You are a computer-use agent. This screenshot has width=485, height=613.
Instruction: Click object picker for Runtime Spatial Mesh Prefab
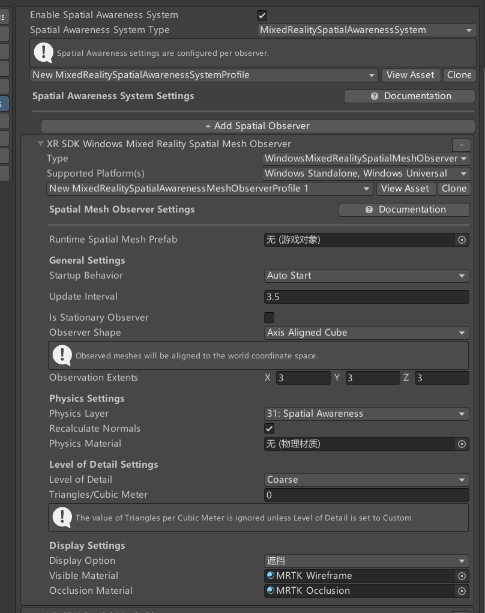tap(462, 240)
